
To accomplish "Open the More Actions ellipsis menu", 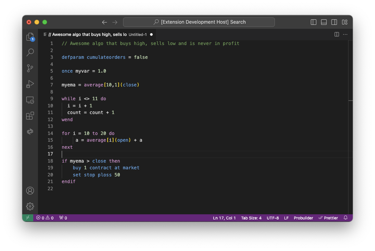I will tap(345, 34).
